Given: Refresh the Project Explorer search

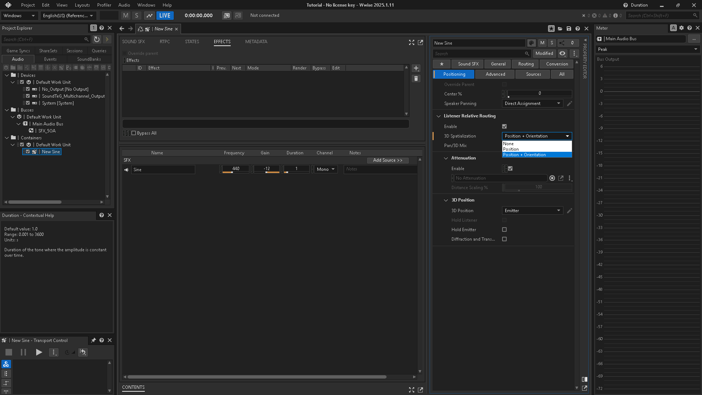Looking at the screenshot, I should (x=97, y=39).
